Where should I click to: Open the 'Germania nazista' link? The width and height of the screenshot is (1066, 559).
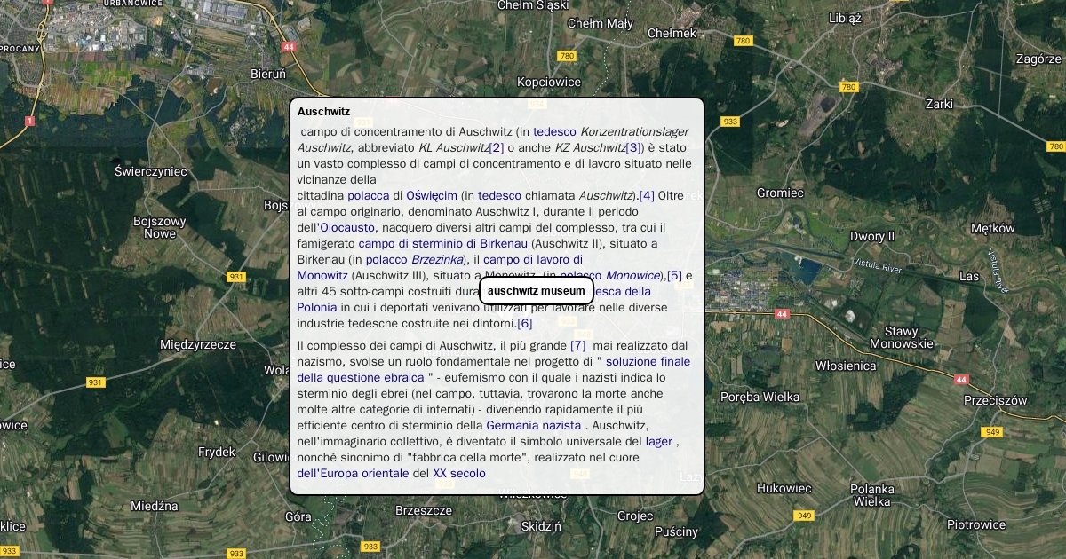click(533, 425)
